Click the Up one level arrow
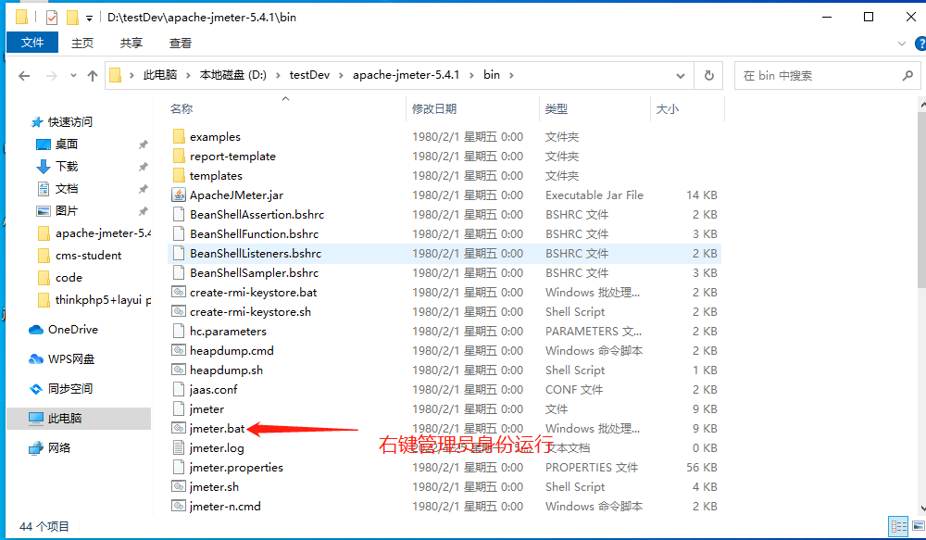This screenshot has width=926, height=540. pyautogui.click(x=92, y=76)
